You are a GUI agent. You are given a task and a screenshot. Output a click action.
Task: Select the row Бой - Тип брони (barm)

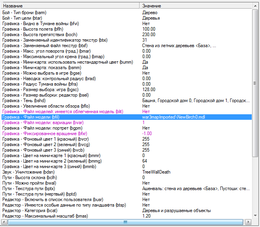[127, 13]
